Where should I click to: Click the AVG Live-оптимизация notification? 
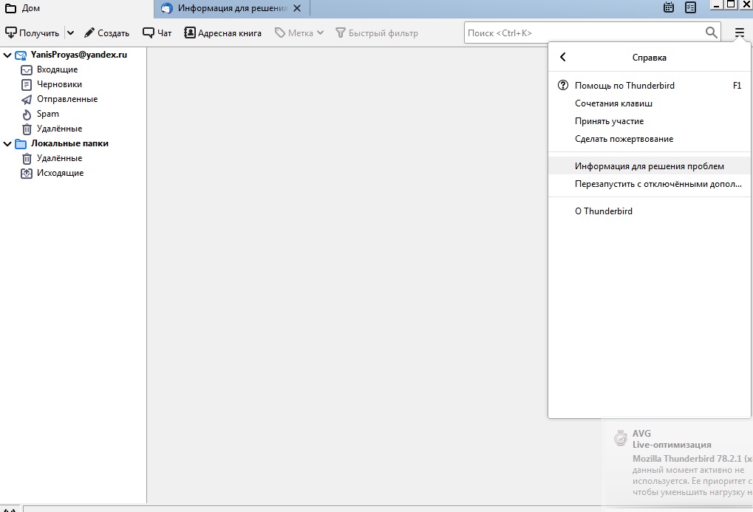click(x=677, y=463)
